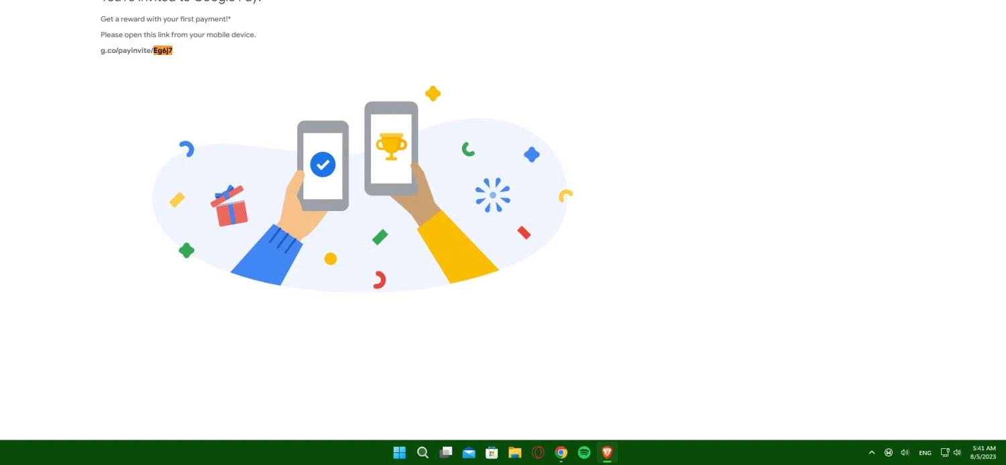Open taskbar Search magnifier
The width and height of the screenshot is (1006, 465).
[x=423, y=452]
